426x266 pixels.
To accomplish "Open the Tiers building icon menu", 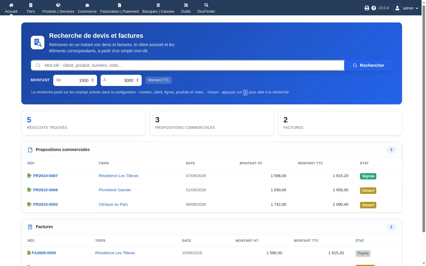I will click(31, 5).
